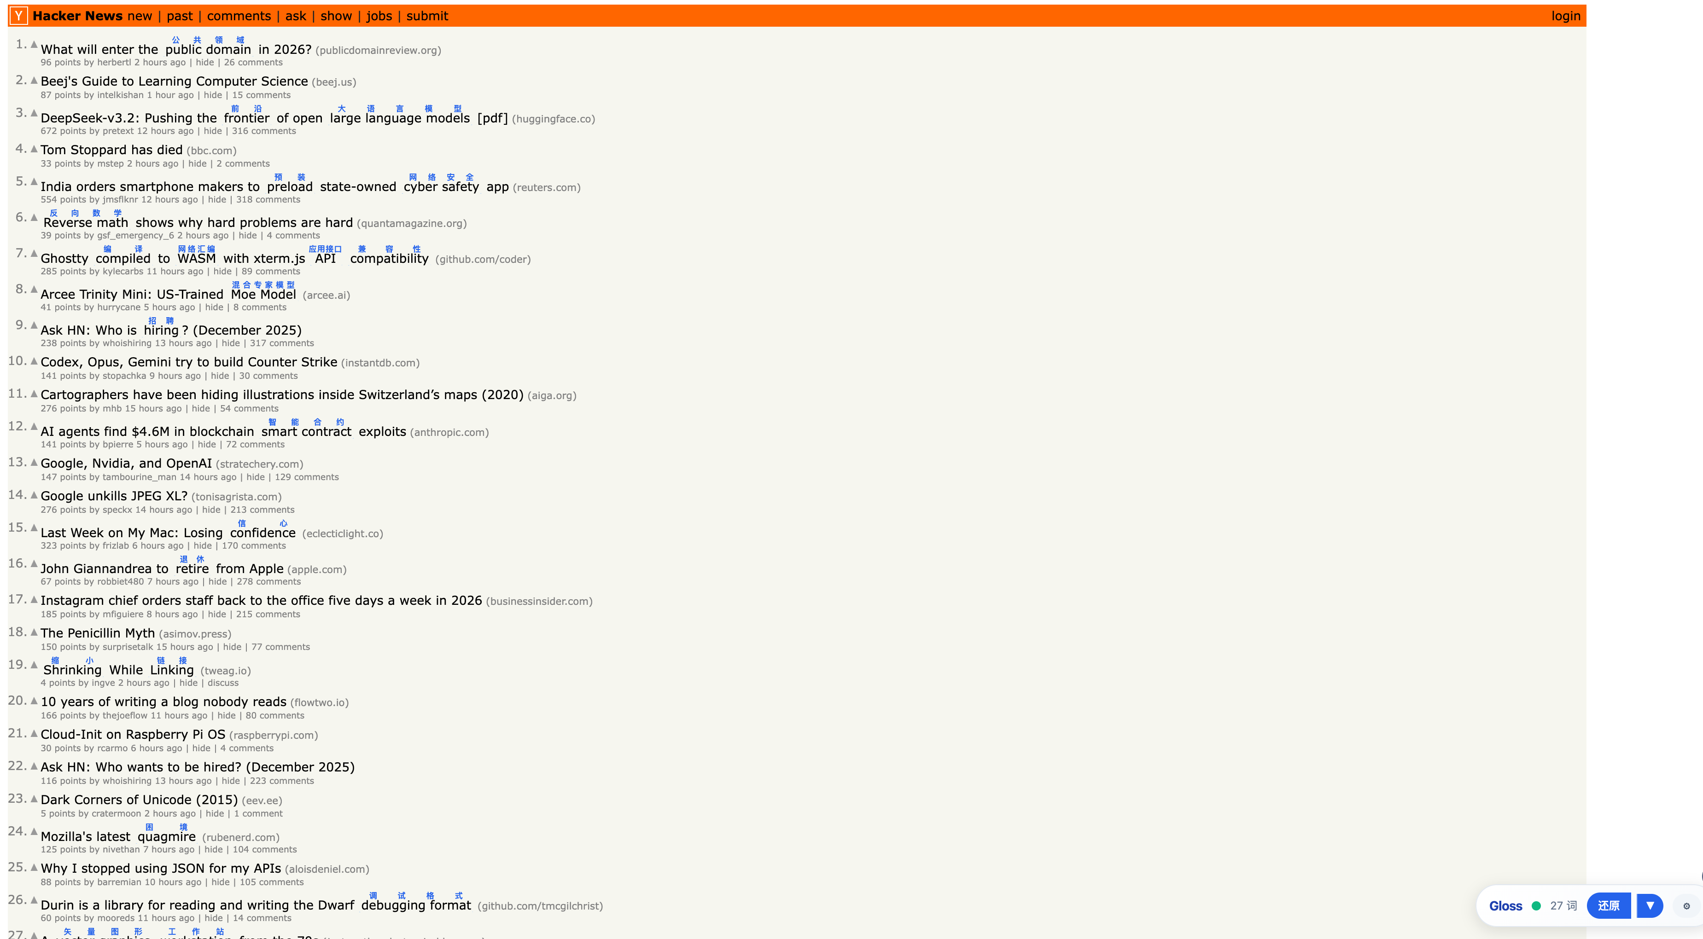Image resolution: width=1703 pixels, height=939 pixels.
Task: Go to the 'jobs' section
Action: pyautogui.click(x=379, y=16)
